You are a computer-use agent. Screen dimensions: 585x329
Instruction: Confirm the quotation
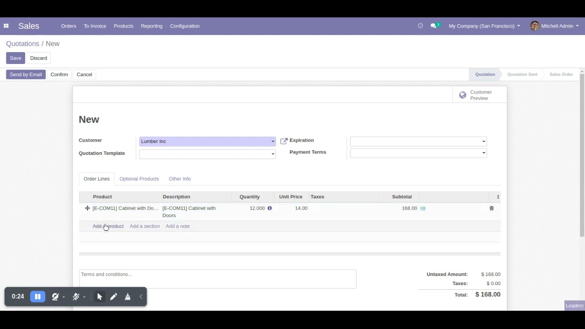[59, 74]
